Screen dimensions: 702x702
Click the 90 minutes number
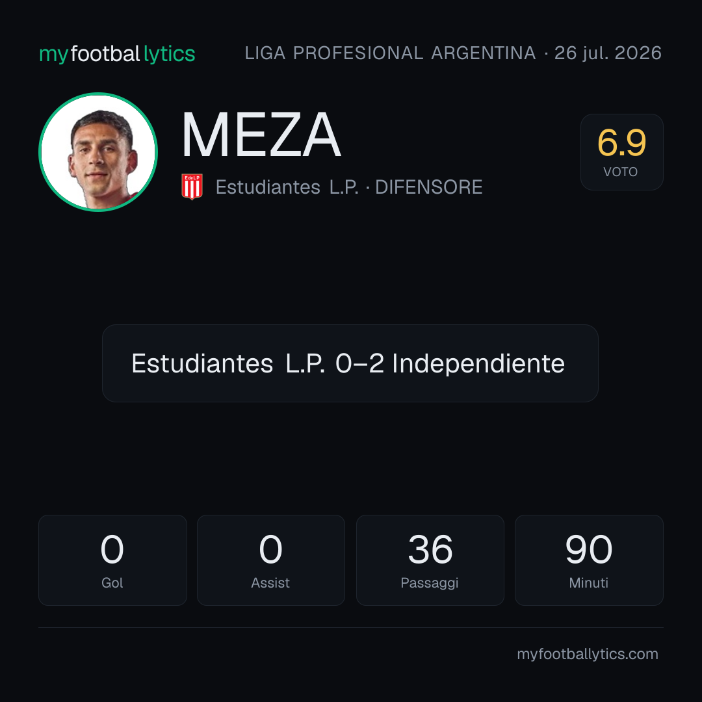coord(589,549)
